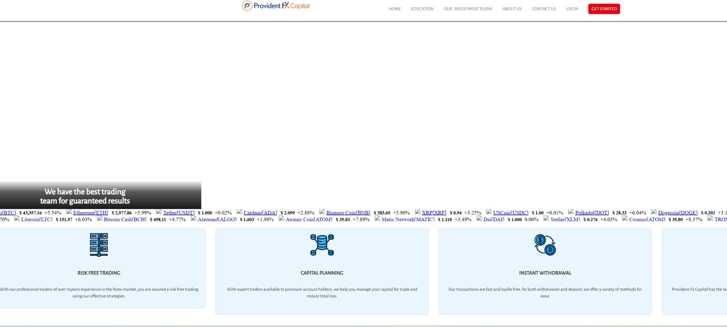Screen dimensions: 727x327
Task: Open the Polkadot[DOT] link
Action: coord(592,213)
